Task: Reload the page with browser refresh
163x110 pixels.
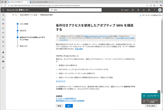Action: tap(5, 5)
